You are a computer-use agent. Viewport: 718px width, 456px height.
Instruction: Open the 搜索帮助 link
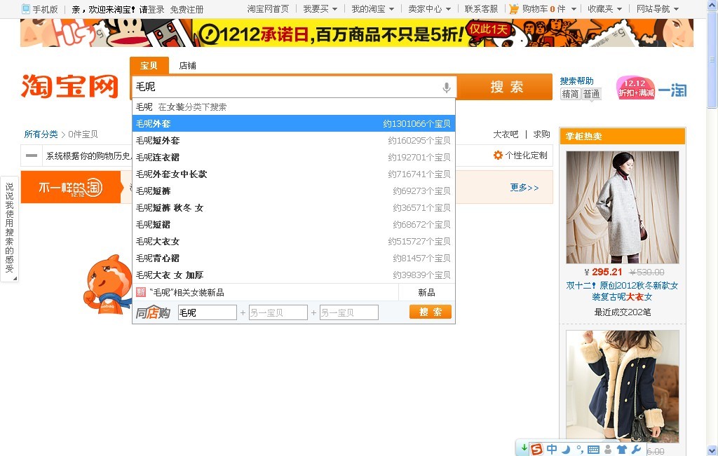(576, 81)
